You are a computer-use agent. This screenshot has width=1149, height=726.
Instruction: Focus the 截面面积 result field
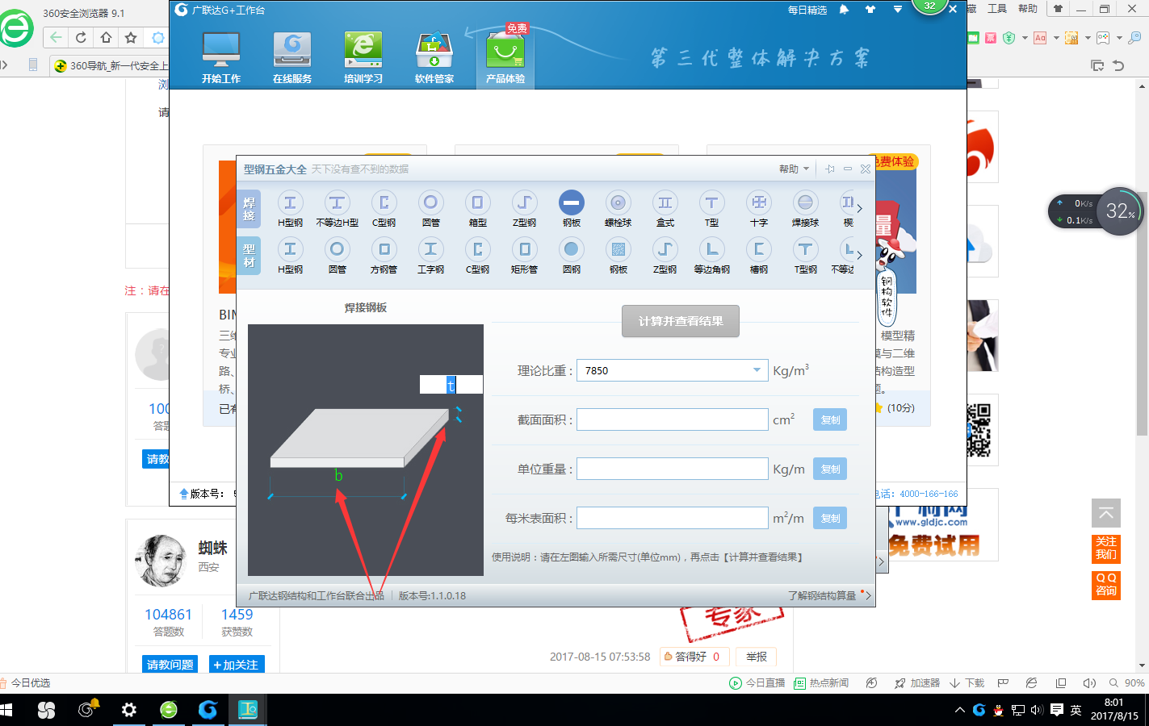point(673,419)
